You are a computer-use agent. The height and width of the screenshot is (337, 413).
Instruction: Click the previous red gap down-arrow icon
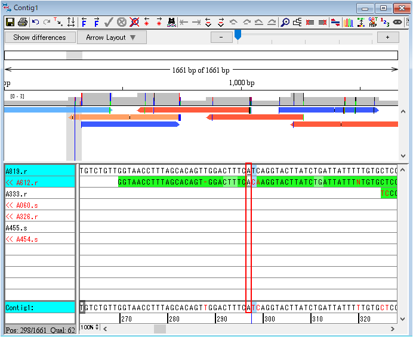[x=208, y=23]
